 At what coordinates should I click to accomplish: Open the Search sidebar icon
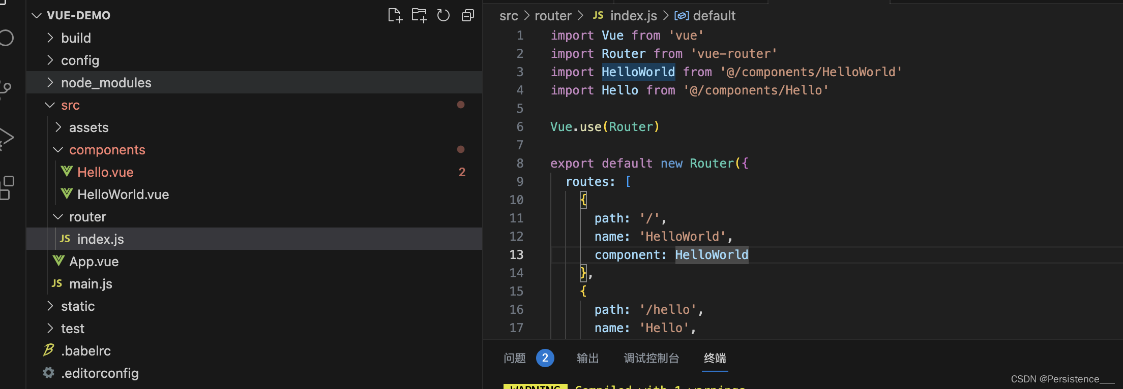(x=6, y=38)
